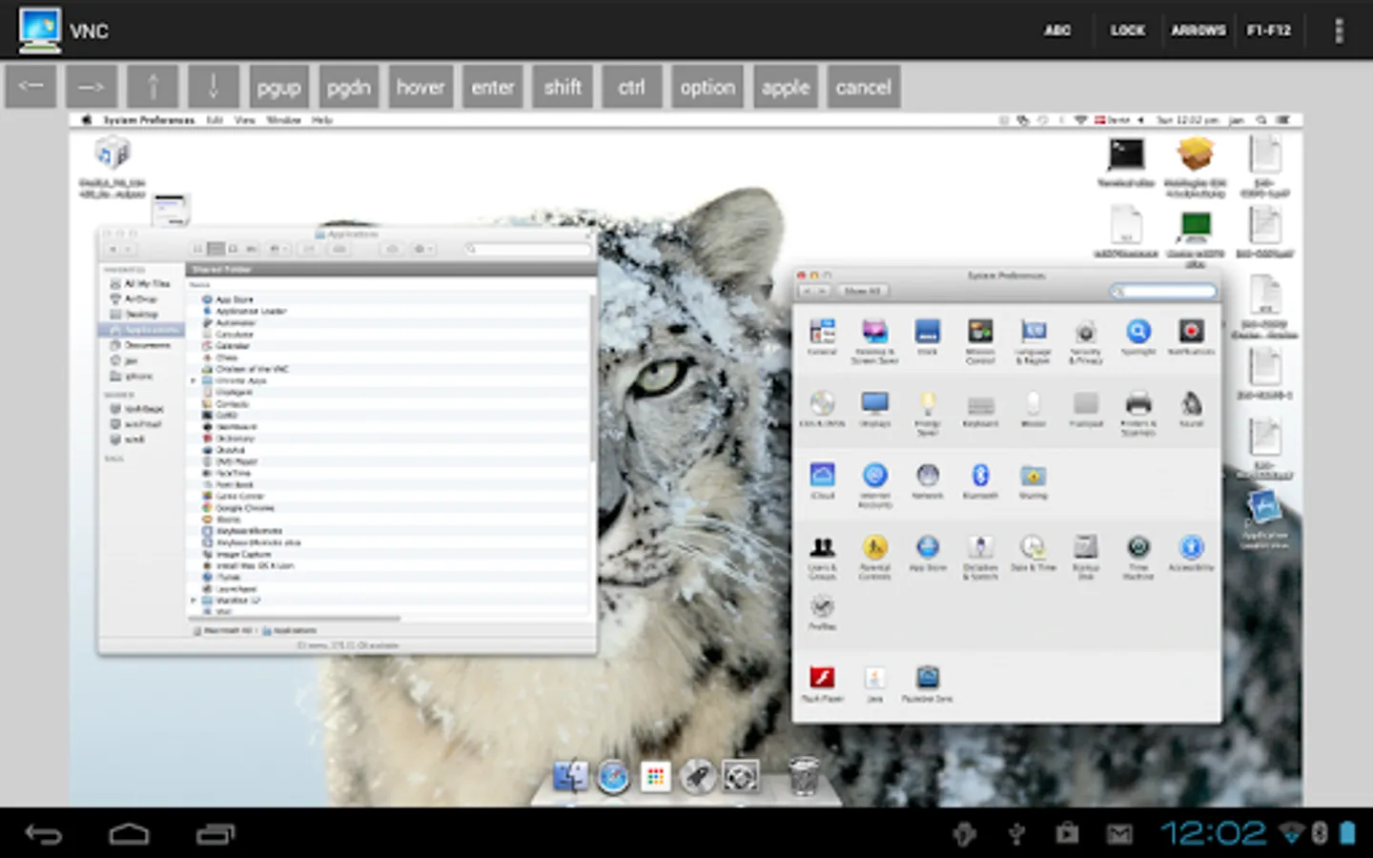
Task: Open Accessibility preferences pane
Action: pos(1191,554)
